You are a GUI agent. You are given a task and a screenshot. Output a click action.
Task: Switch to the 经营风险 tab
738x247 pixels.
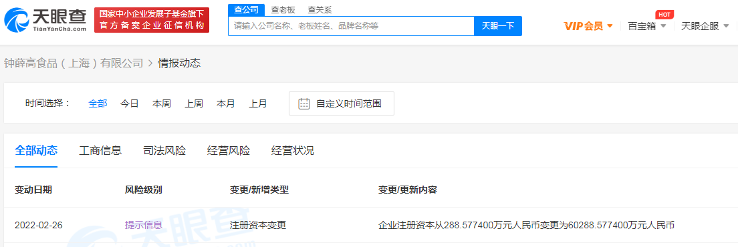point(229,151)
